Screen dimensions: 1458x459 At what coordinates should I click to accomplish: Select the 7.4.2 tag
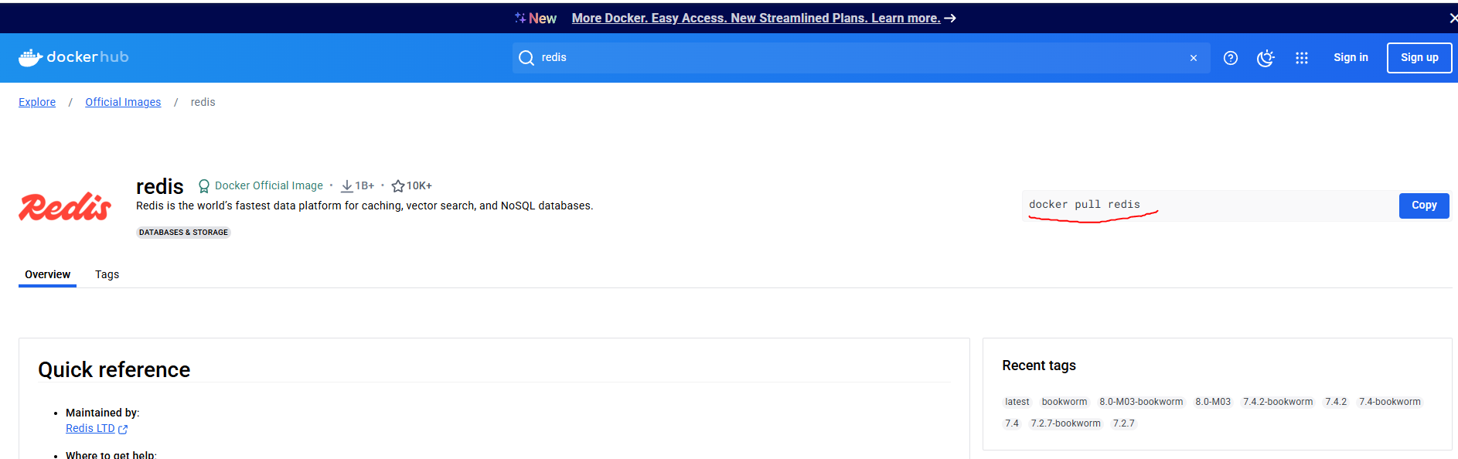point(1336,402)
